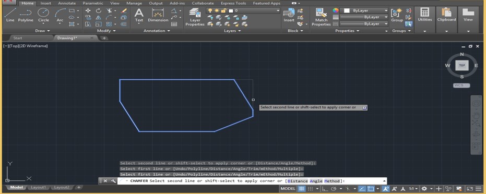Viewport: 486px width, 194px height.
Task: Toggle Ortho mode in status bar
Action: (325, 188)
